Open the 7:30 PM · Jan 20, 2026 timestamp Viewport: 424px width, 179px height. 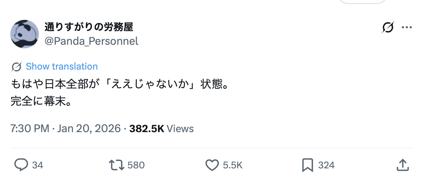(x=66, y=129)
